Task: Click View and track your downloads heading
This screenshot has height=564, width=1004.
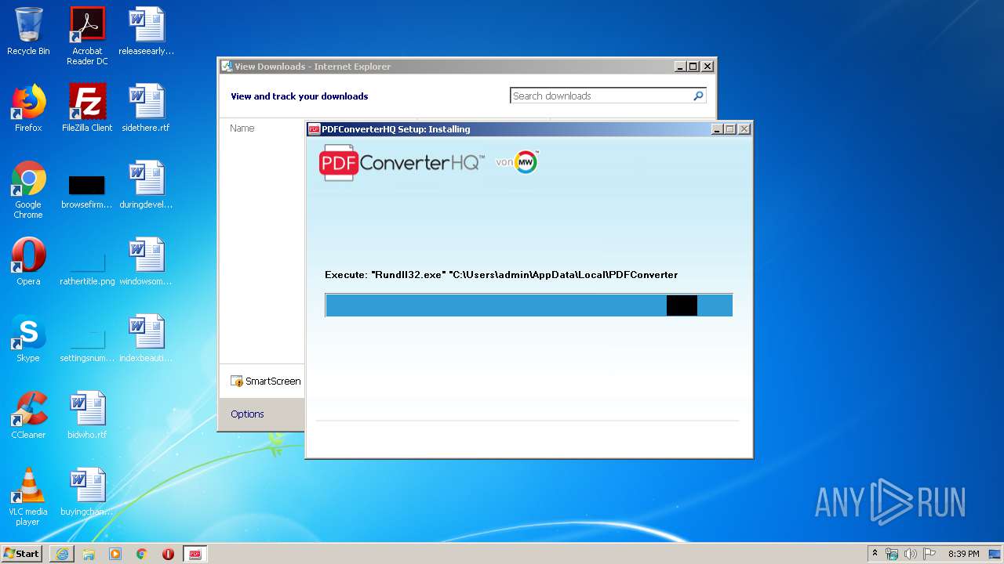Action: (299, 96)
